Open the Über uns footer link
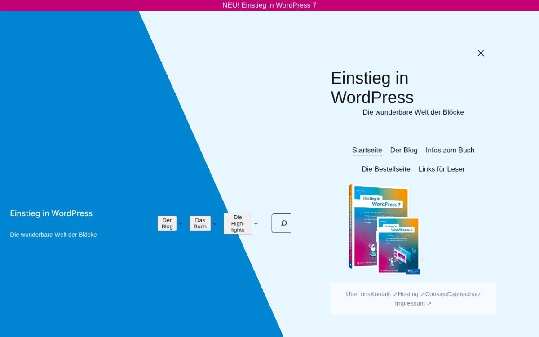Image resolution: width=539 pixels, height=337 pixels. point(358,294)
